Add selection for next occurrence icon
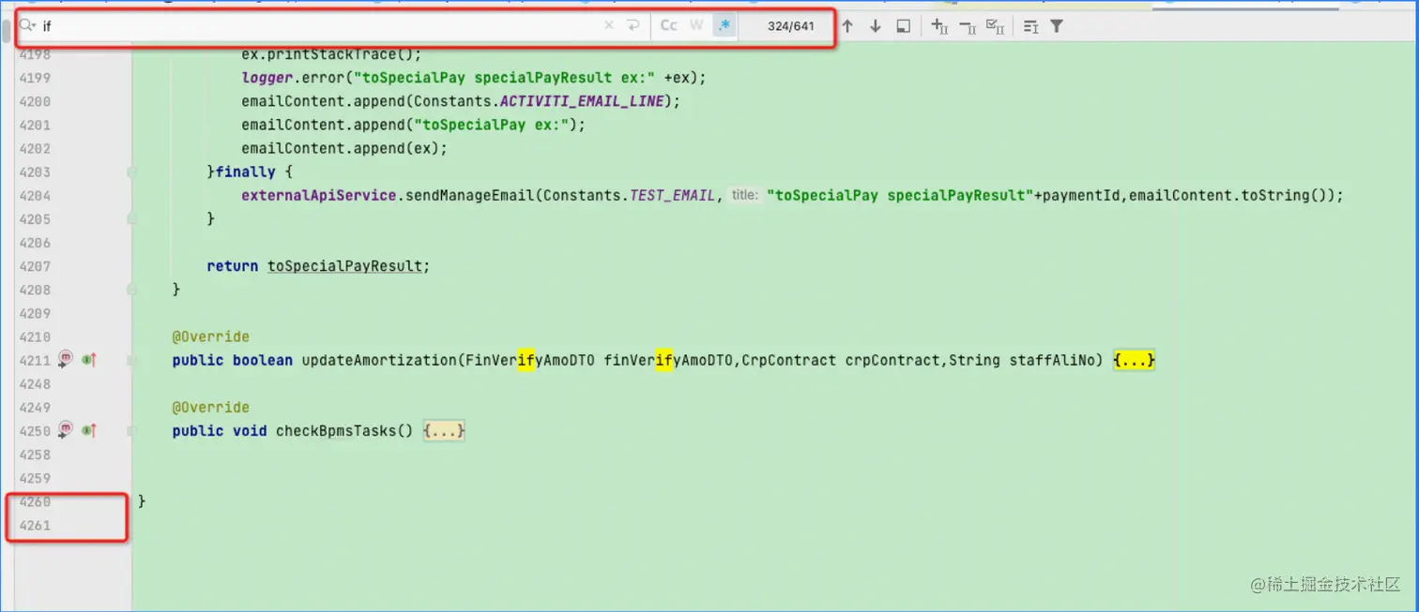The image size is (1419, 612). click(x=939, y=26)
